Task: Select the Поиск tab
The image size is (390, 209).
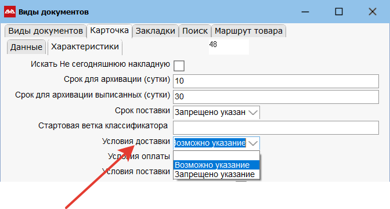Action: [195, 31]
